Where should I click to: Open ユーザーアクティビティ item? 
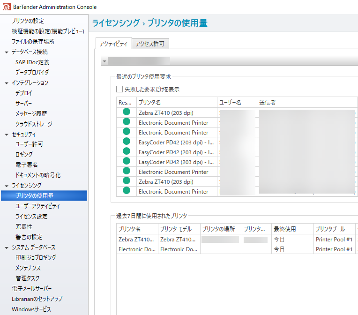(x=37, y=206)
